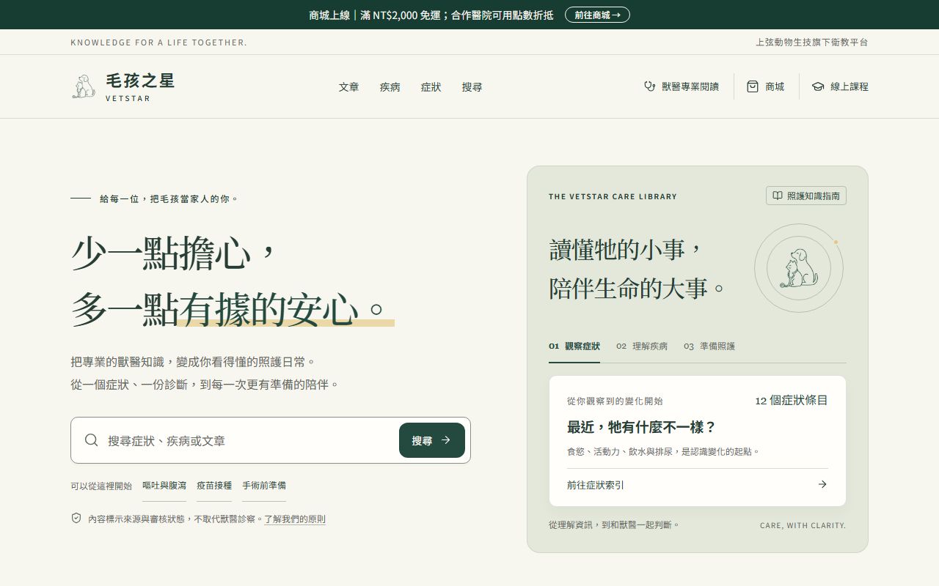The height and width of the screenshot is (586, 939).
Task: Click the 前往商城 button in the banner
Action: tap(597, 15)
